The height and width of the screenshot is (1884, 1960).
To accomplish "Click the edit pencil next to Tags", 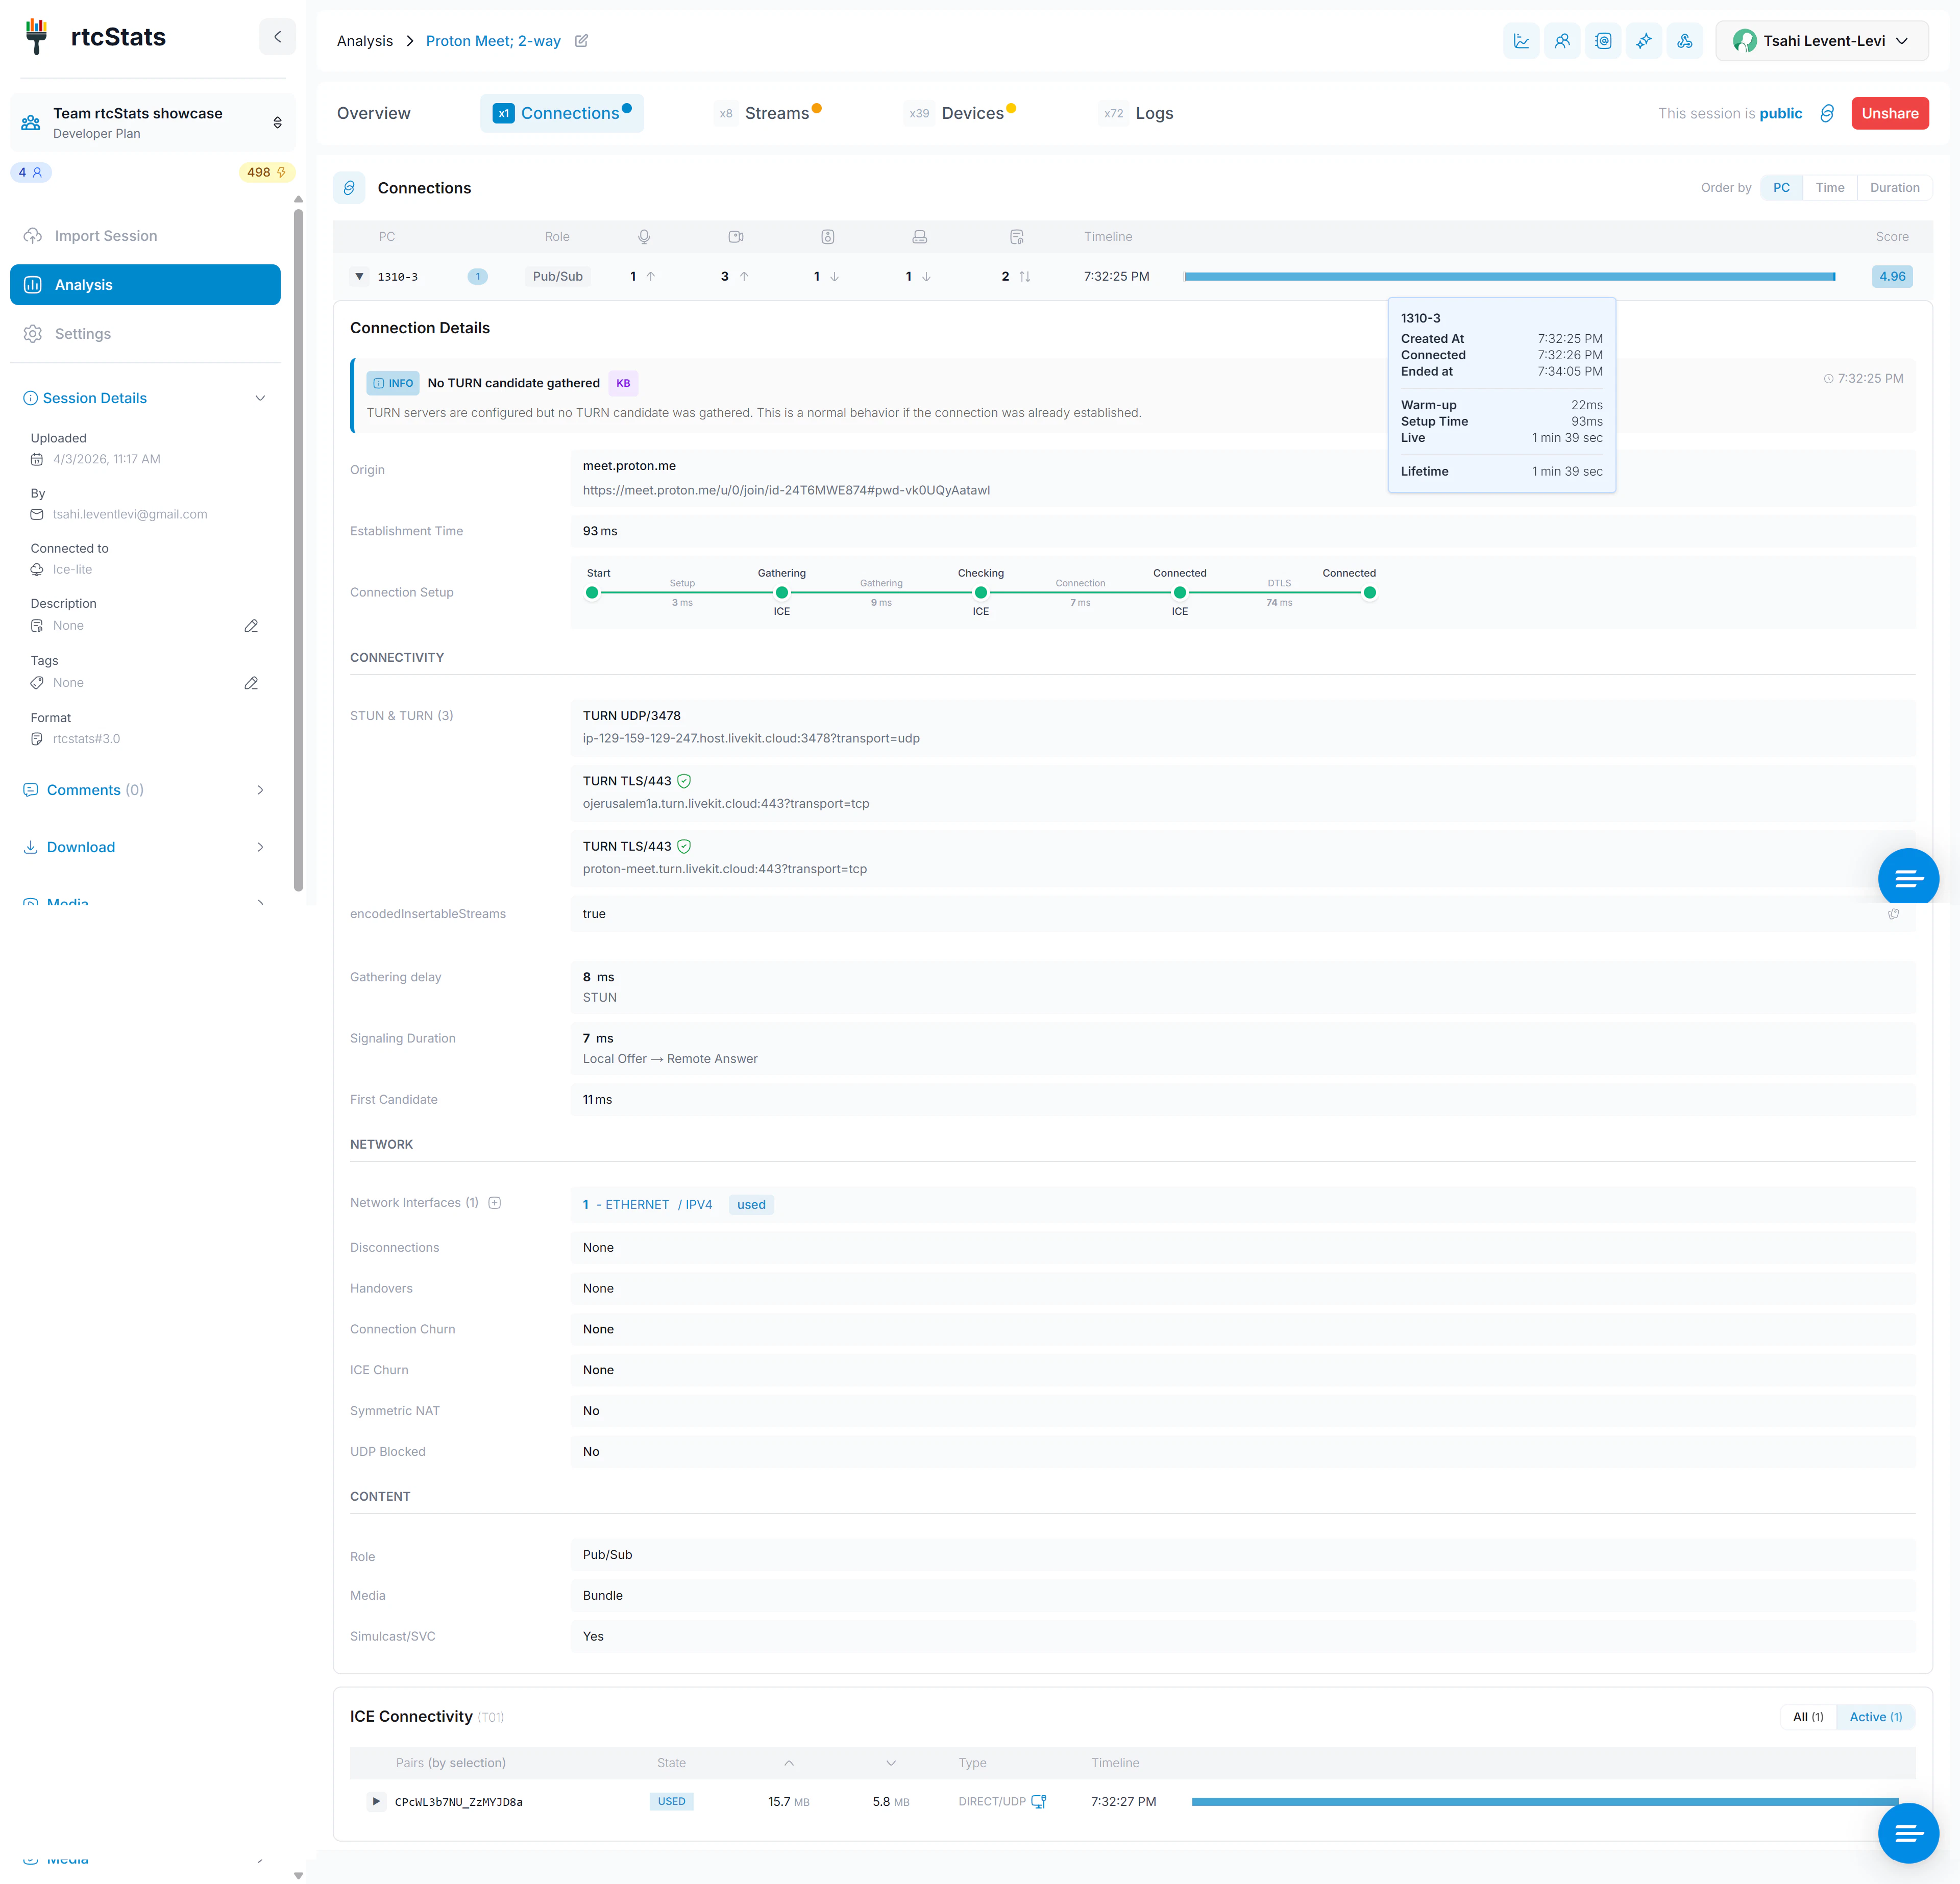I will [251, 683].
